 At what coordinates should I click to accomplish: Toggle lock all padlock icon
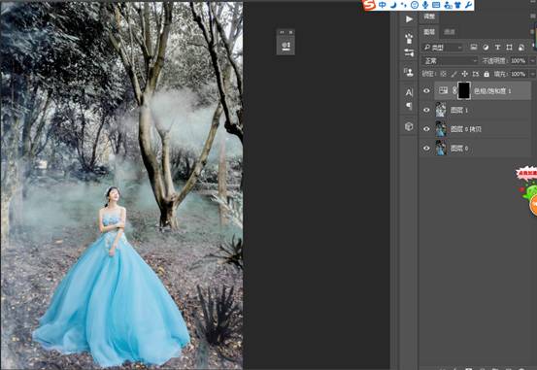(487, 74)
